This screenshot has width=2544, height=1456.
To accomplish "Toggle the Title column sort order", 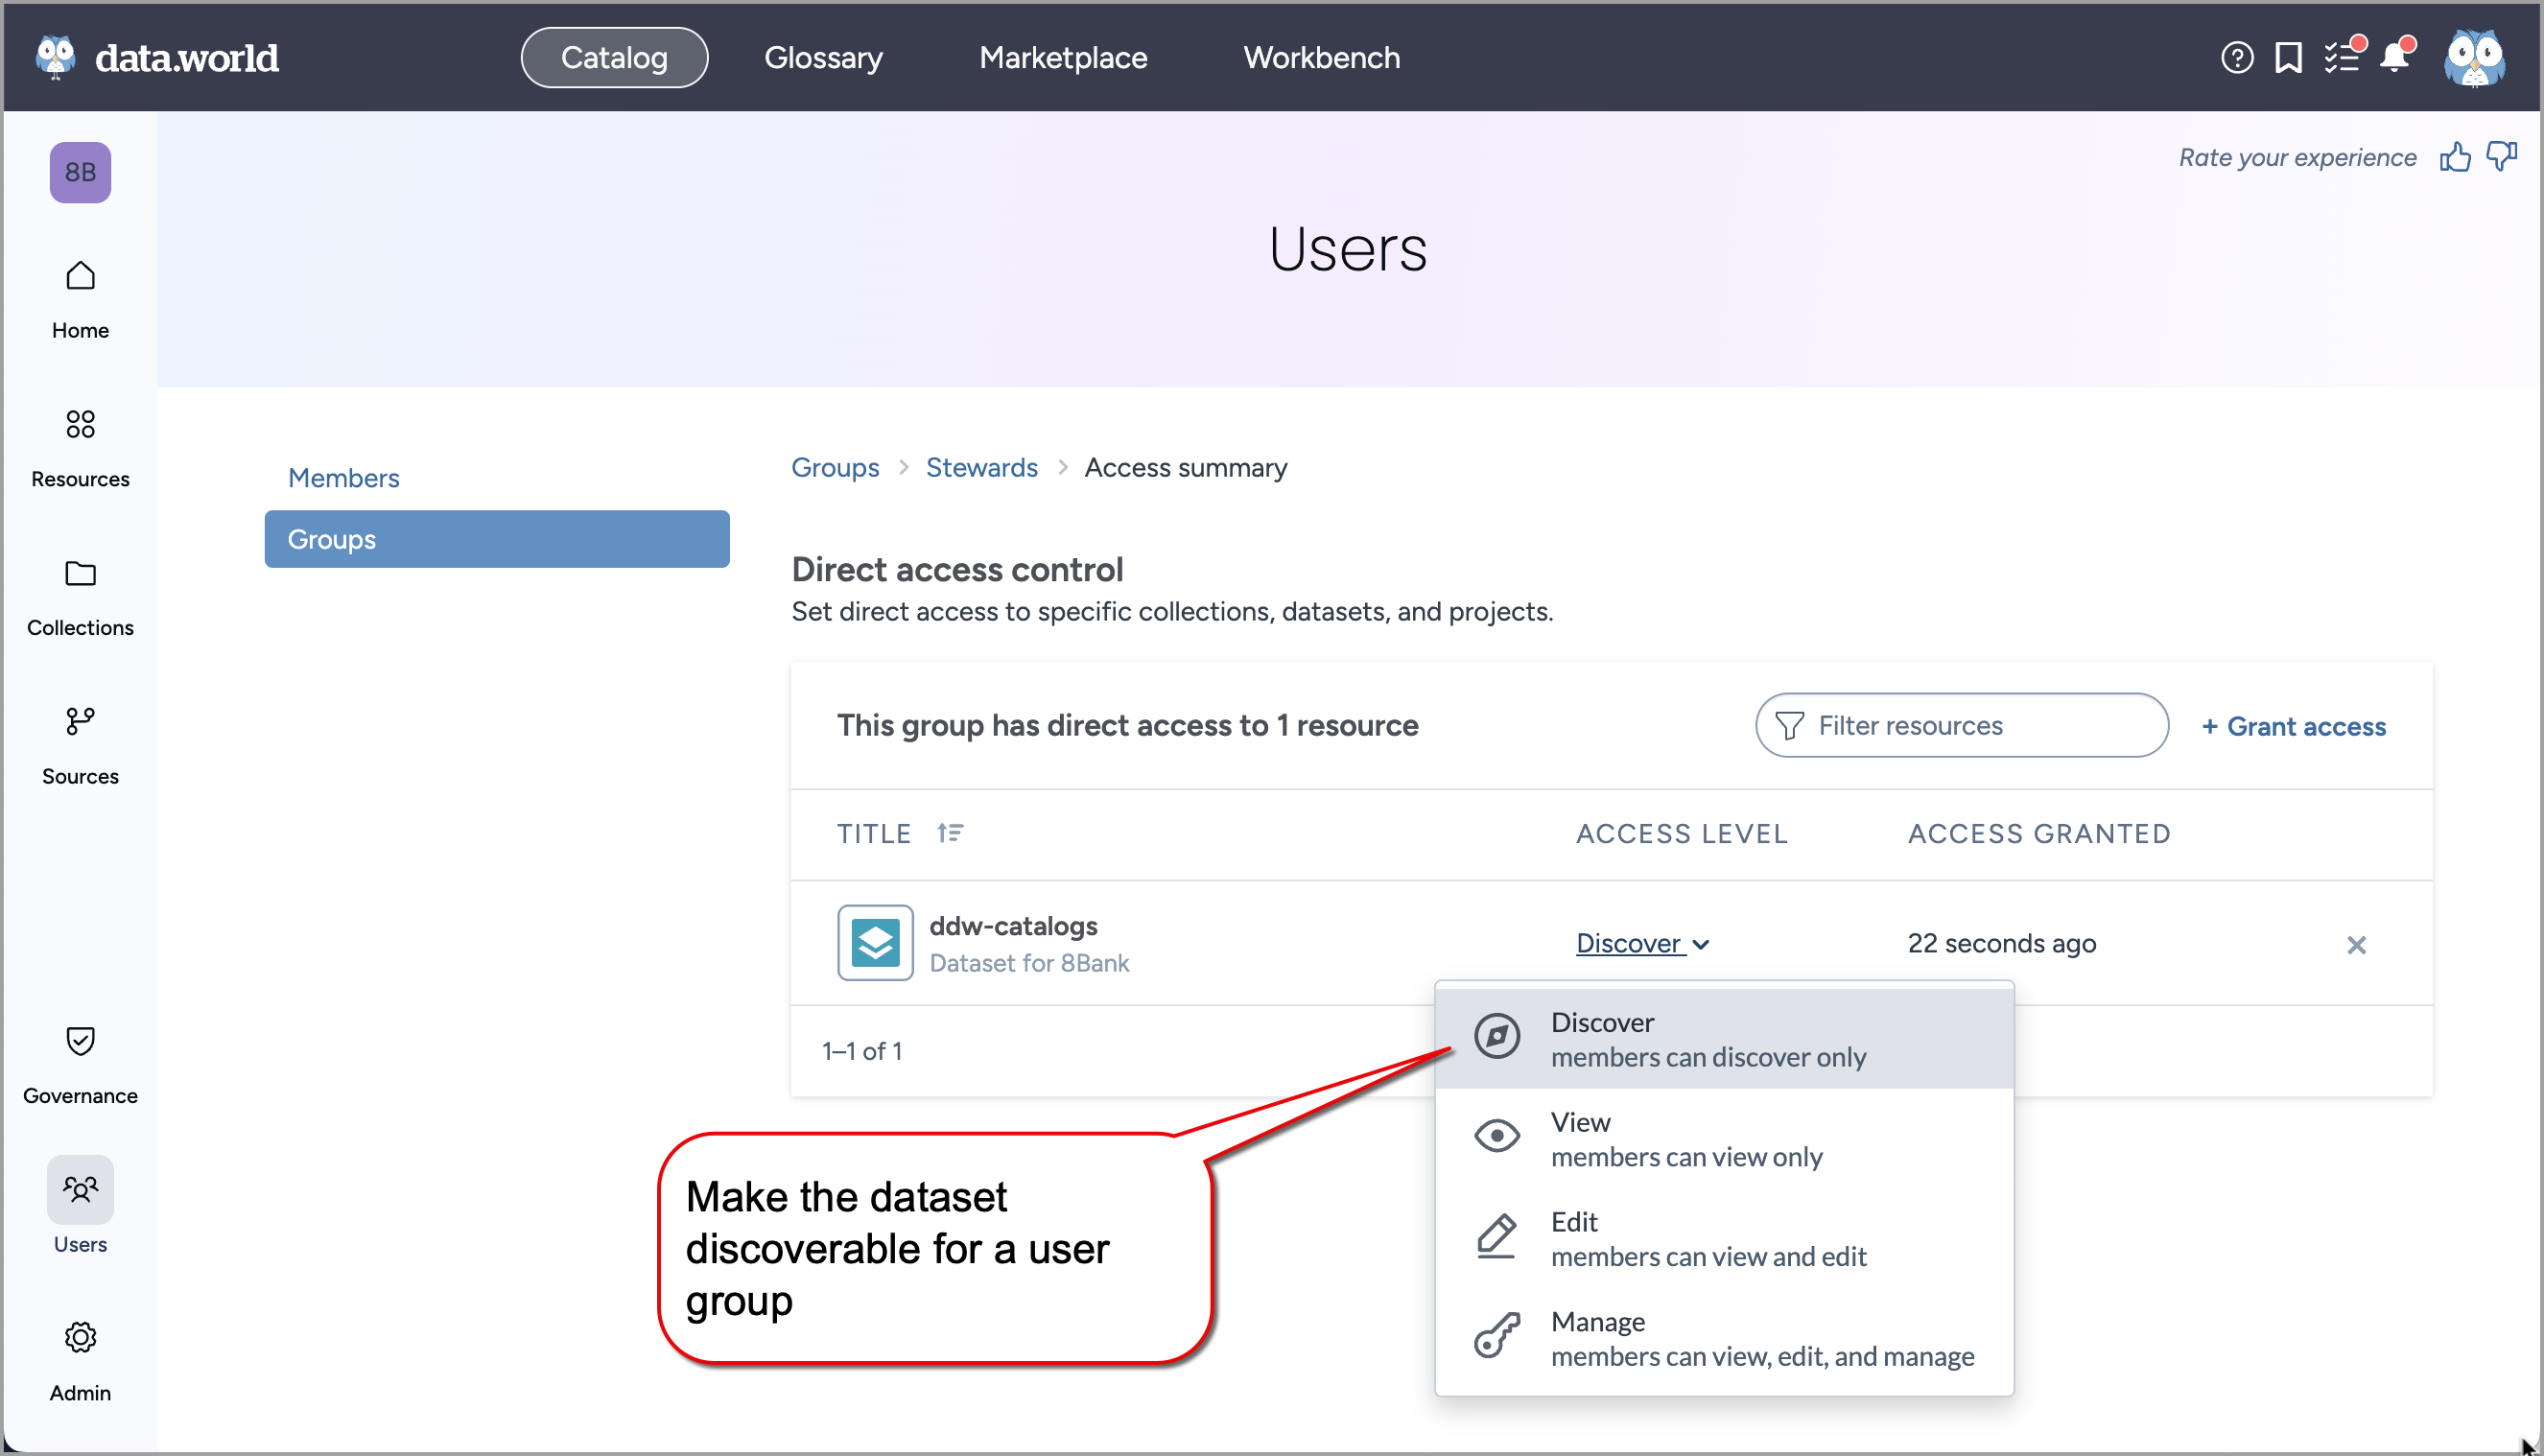I will (x=950, y=832).
